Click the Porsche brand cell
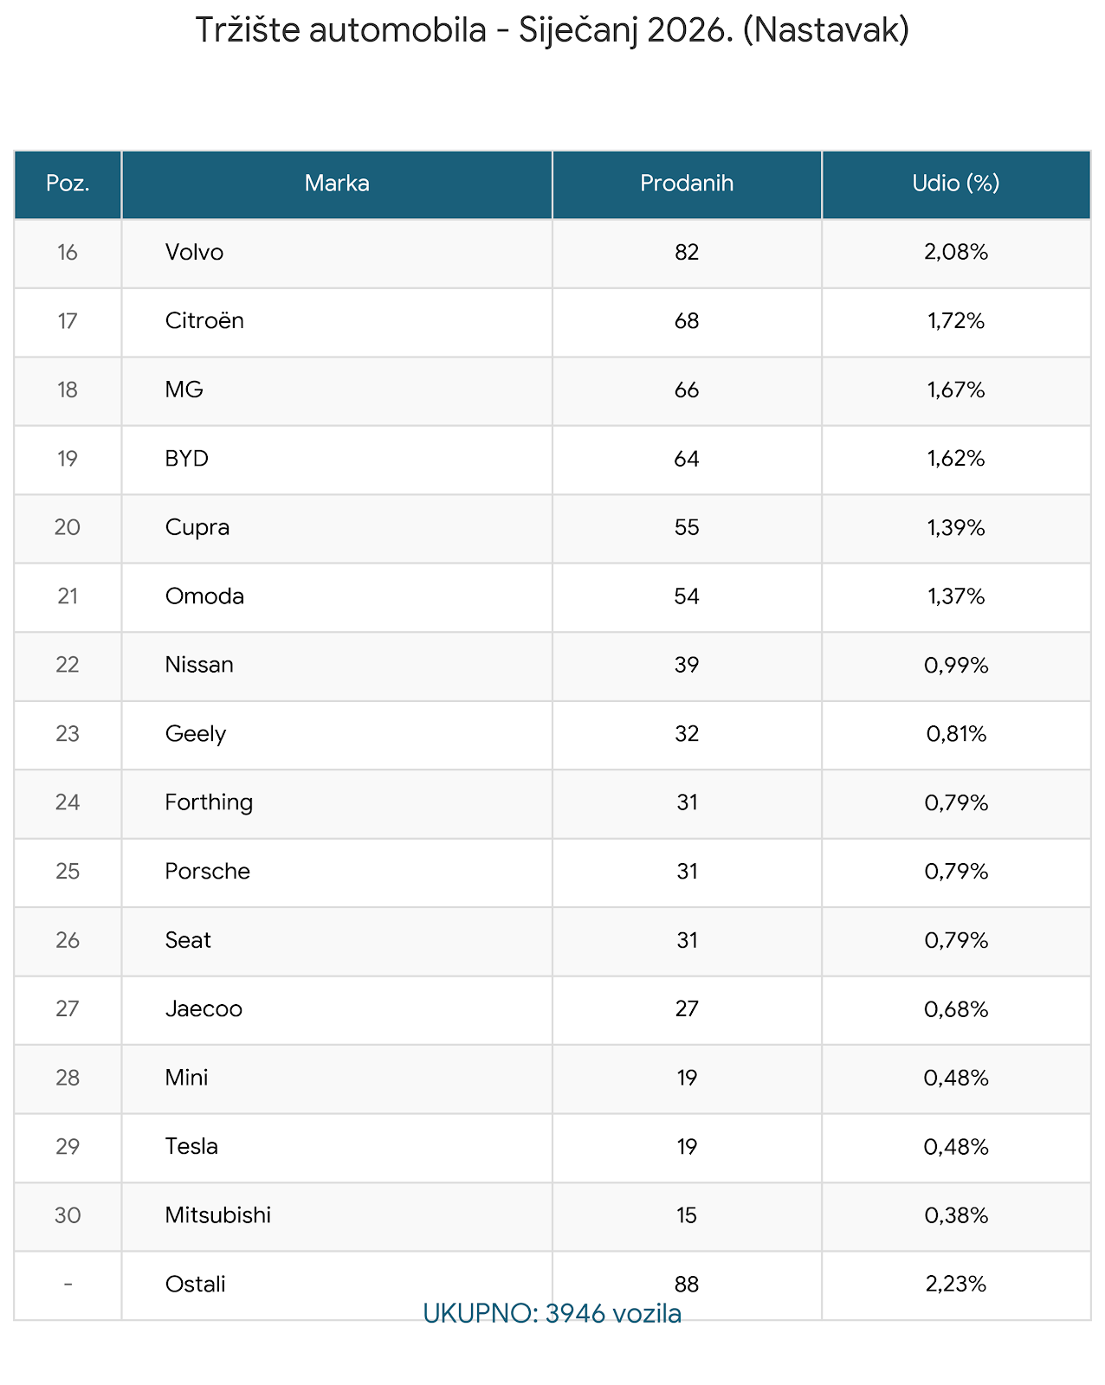The width and height of the screenshot is (1105, 1385). tap(208, 872)
